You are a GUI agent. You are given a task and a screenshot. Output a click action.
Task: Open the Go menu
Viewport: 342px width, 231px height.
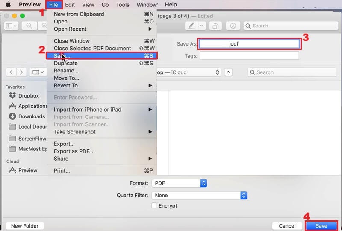pos(105,5)
